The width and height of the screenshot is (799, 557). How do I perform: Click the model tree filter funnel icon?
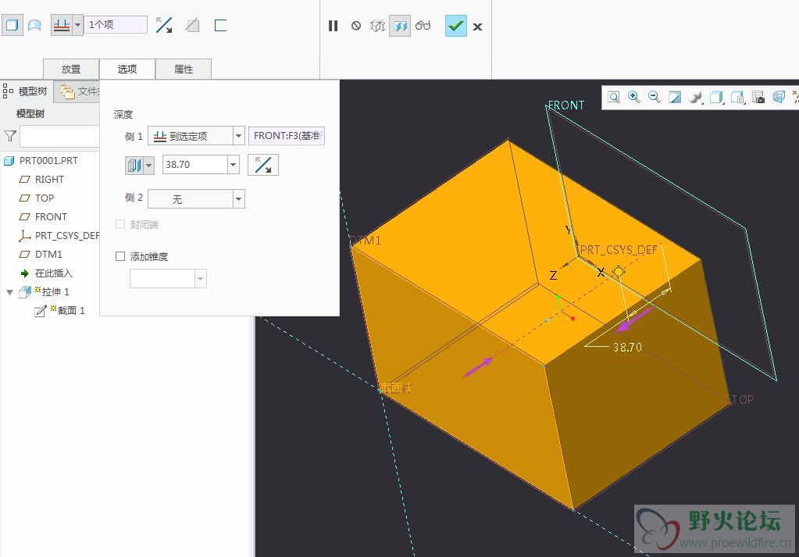pyautogui.click(x=10, y=136)
